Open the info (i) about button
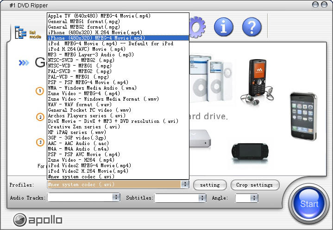The height and width of the screenshot is (230, 333). coord(223,27)
